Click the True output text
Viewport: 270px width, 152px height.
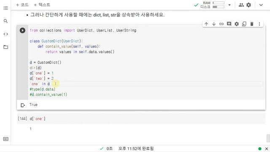33,105
